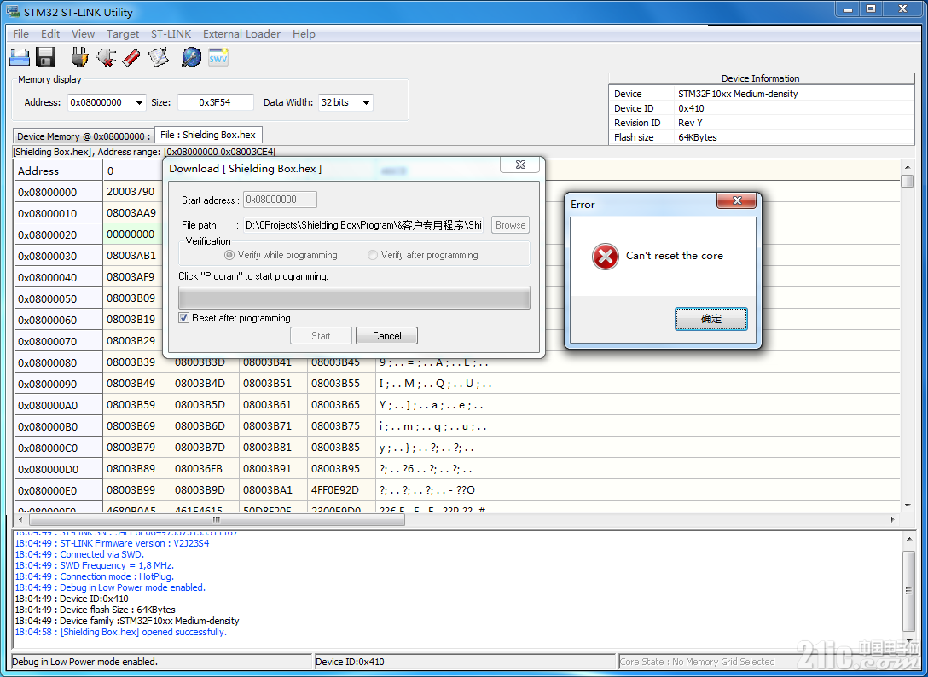Click the Address column header
This screenshot has width=928, height=677.
[x=58, y=171]
